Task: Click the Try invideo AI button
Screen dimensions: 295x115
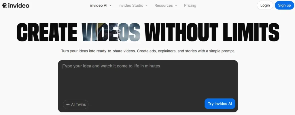Action: pos(220,104)
